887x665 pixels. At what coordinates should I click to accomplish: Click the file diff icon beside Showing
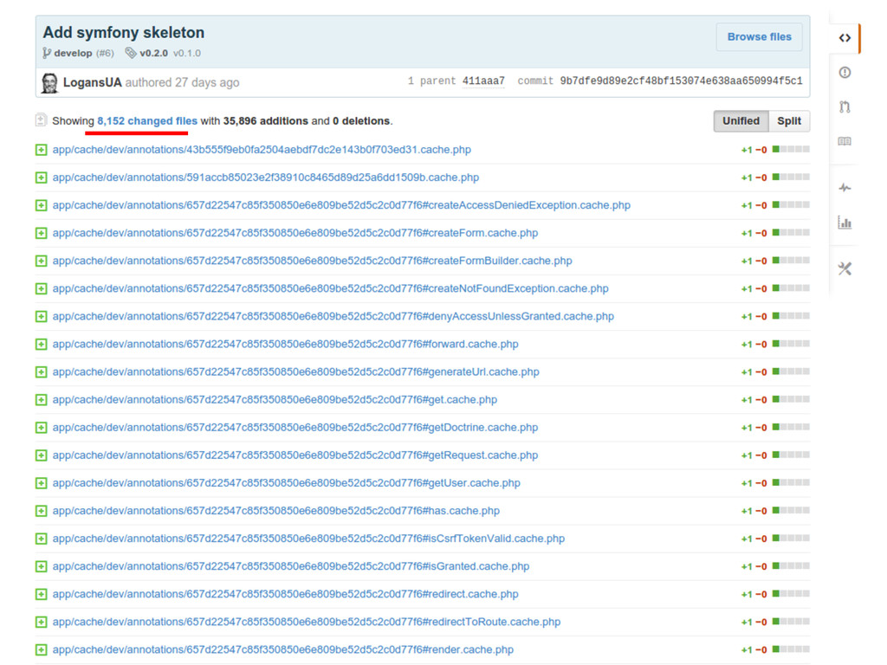click(x=41, y=119)
